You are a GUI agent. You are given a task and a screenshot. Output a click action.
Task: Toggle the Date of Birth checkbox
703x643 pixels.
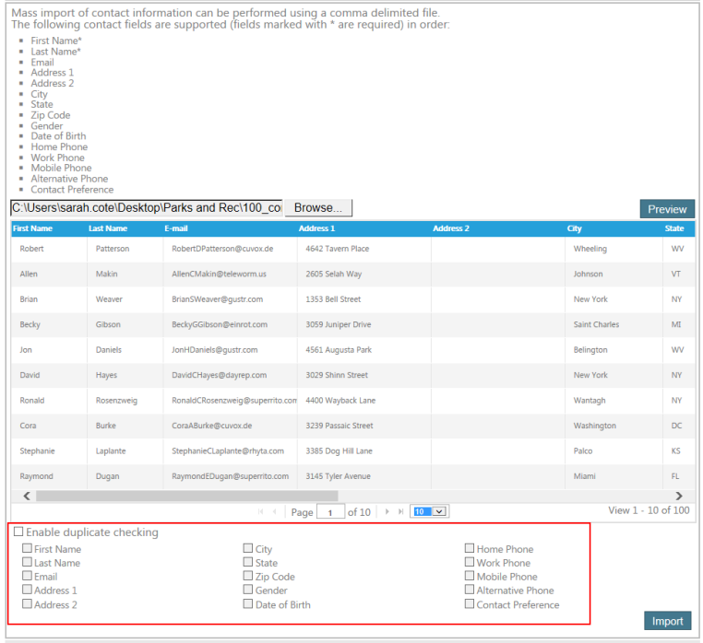248,604
